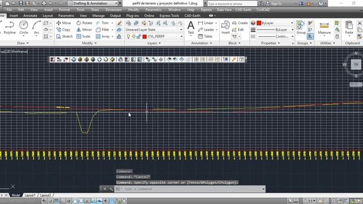The width and height of the screenshot is (363, 204).
Task: Click red color swatch beside ByLayer color
Action: [x=259, y=23]
